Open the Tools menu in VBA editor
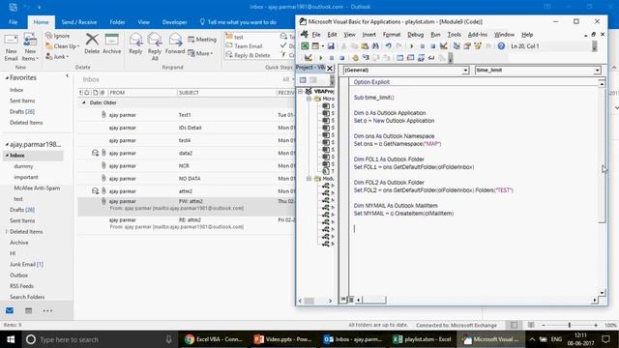Image resolution: width=619 pixels, height=348 pixels. click(454, 35)
